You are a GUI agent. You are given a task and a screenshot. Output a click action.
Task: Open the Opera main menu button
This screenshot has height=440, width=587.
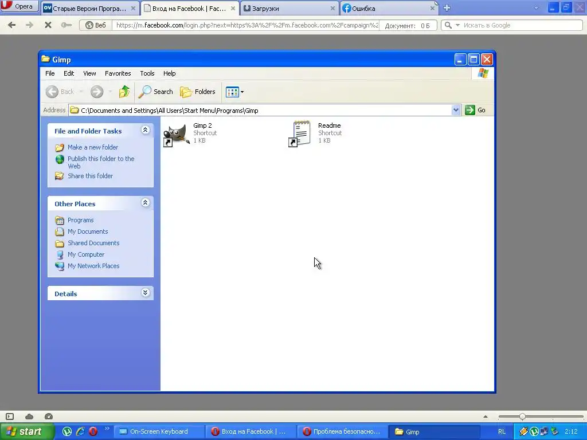tap(19, 6)
